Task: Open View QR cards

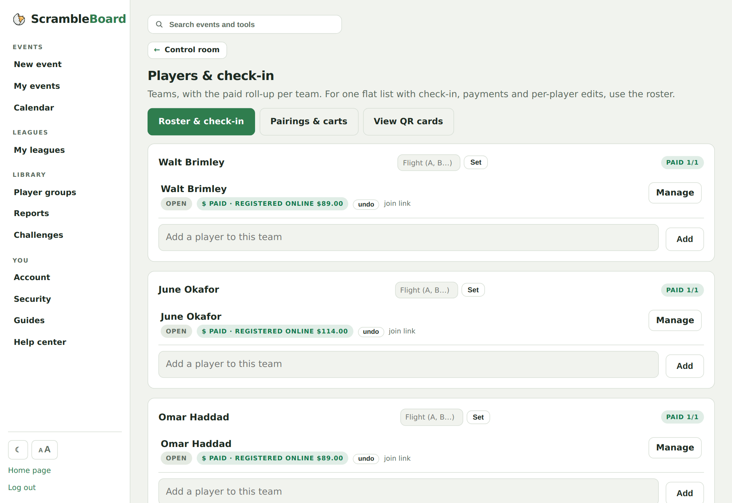Action: coord(408,122)
